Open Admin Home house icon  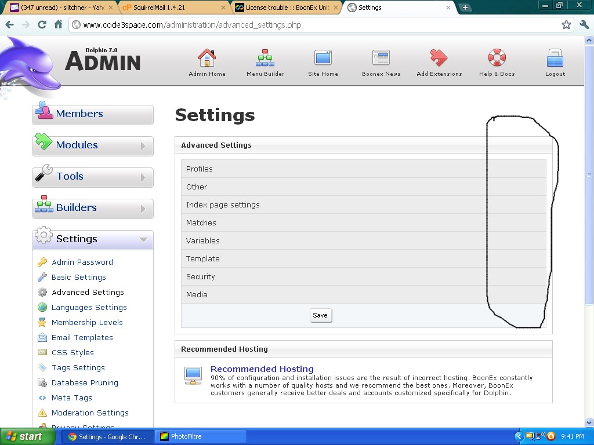[207, 58]
